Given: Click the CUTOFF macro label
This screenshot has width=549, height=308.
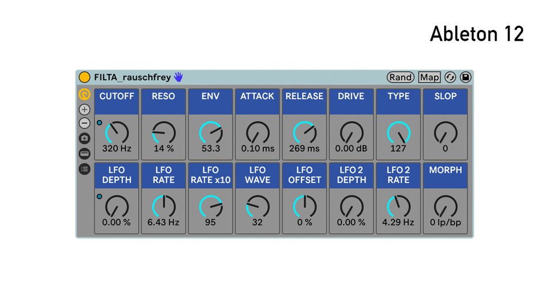Looking at the screenshot, I should (x=116, y=96).
